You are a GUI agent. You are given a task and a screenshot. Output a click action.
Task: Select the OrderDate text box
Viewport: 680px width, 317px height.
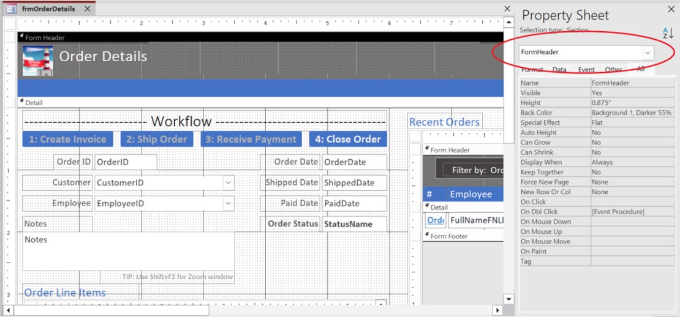pos(354,162)
